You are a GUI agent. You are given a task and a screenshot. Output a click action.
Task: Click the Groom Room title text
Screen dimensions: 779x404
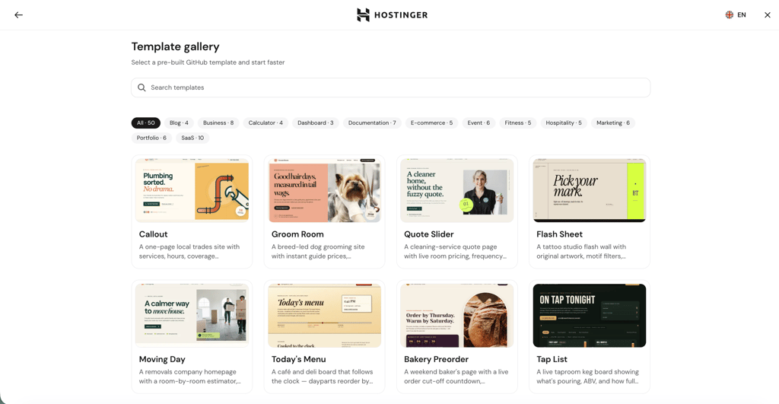(x=297, y=234)
